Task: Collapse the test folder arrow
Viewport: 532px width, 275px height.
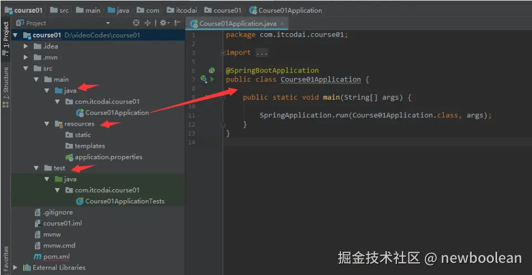Action: tap(37, 168)
